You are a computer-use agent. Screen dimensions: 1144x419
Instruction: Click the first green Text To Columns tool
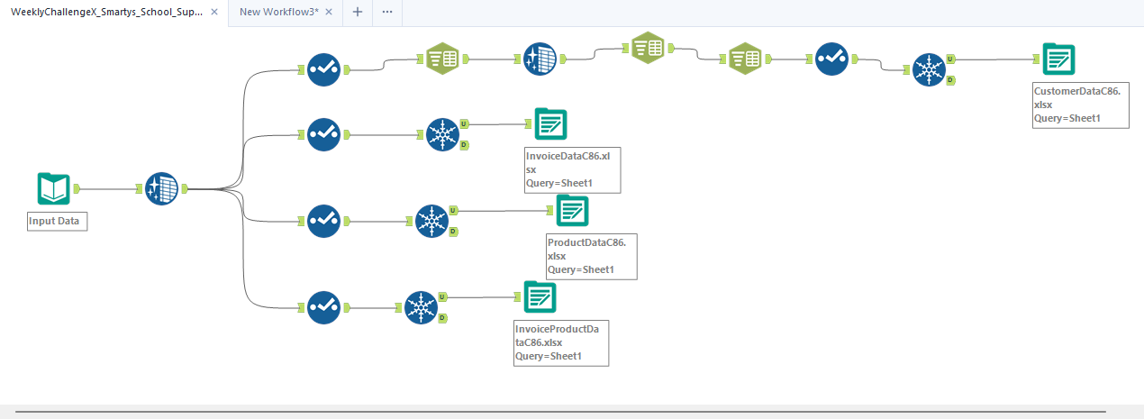point(441,59)
